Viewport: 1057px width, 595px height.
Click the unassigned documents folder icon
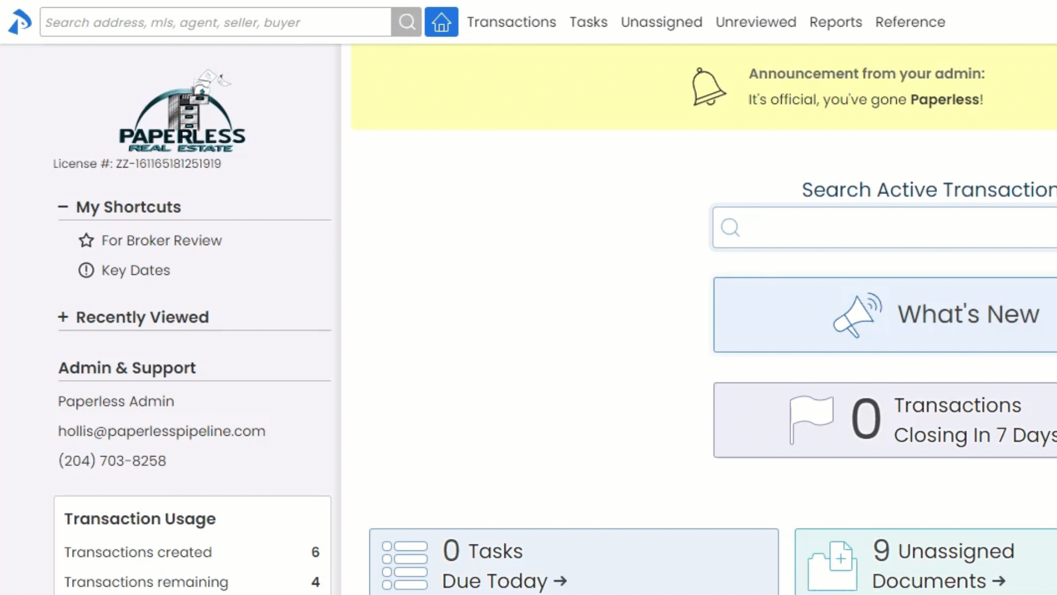[x=832, y=565]
